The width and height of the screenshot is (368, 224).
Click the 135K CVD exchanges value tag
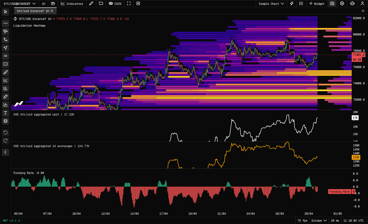pyautogui.click(x=355, y=158)
